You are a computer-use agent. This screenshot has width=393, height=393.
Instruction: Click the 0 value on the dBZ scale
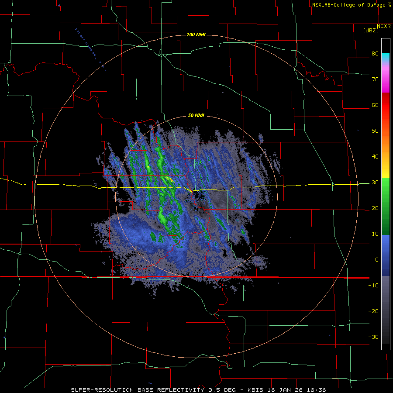pyautogui.click(x=377, y=260)
